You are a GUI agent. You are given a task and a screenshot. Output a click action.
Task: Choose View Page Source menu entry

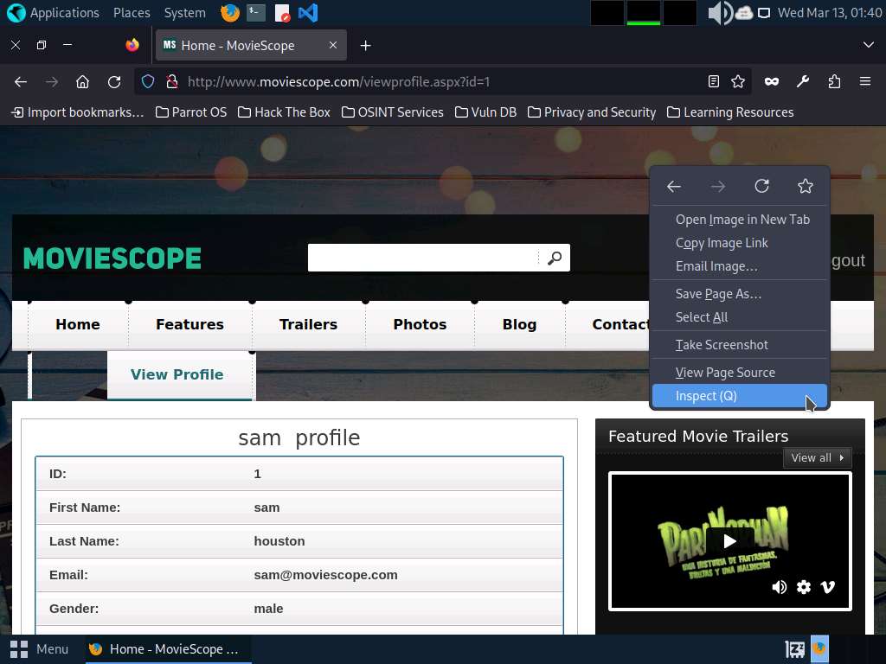[x=725, y=373]
